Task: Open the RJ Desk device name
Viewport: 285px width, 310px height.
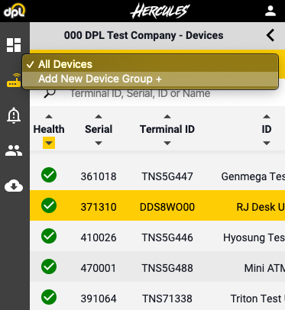Action: coord(261,207)
